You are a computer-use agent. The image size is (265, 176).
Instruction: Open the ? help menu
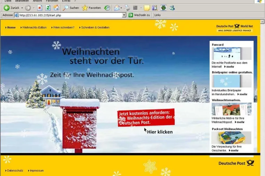click(75, 1)
